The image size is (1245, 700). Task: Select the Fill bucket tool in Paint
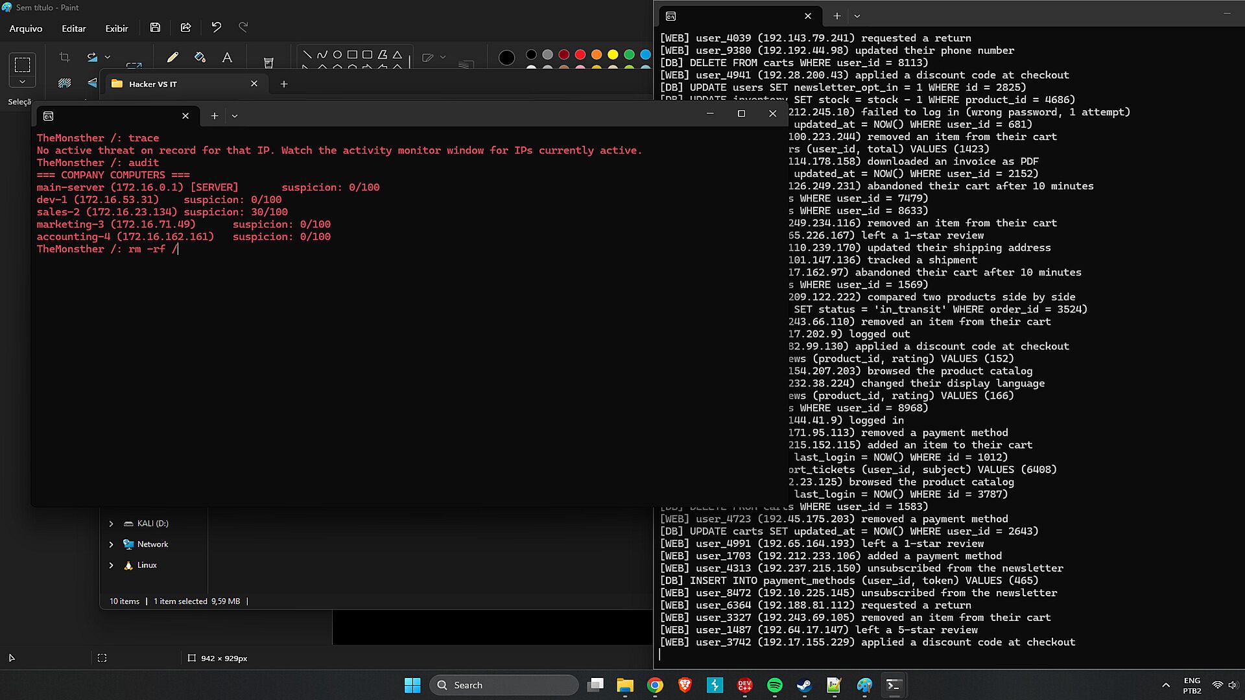[x=200, y=57]
